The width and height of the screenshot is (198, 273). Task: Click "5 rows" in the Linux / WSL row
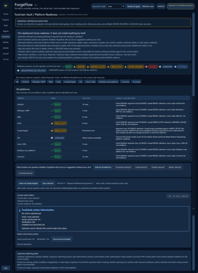coord(85,144)
